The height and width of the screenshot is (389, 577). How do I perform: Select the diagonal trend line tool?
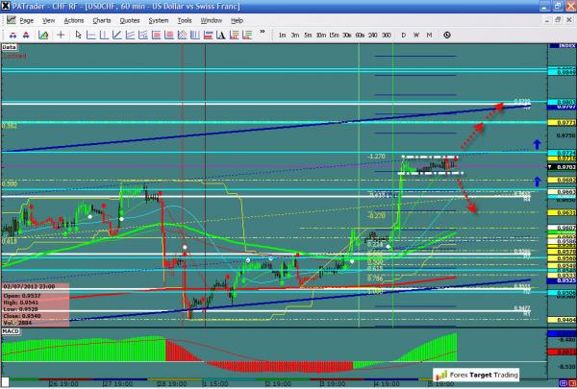pos(117,36)
